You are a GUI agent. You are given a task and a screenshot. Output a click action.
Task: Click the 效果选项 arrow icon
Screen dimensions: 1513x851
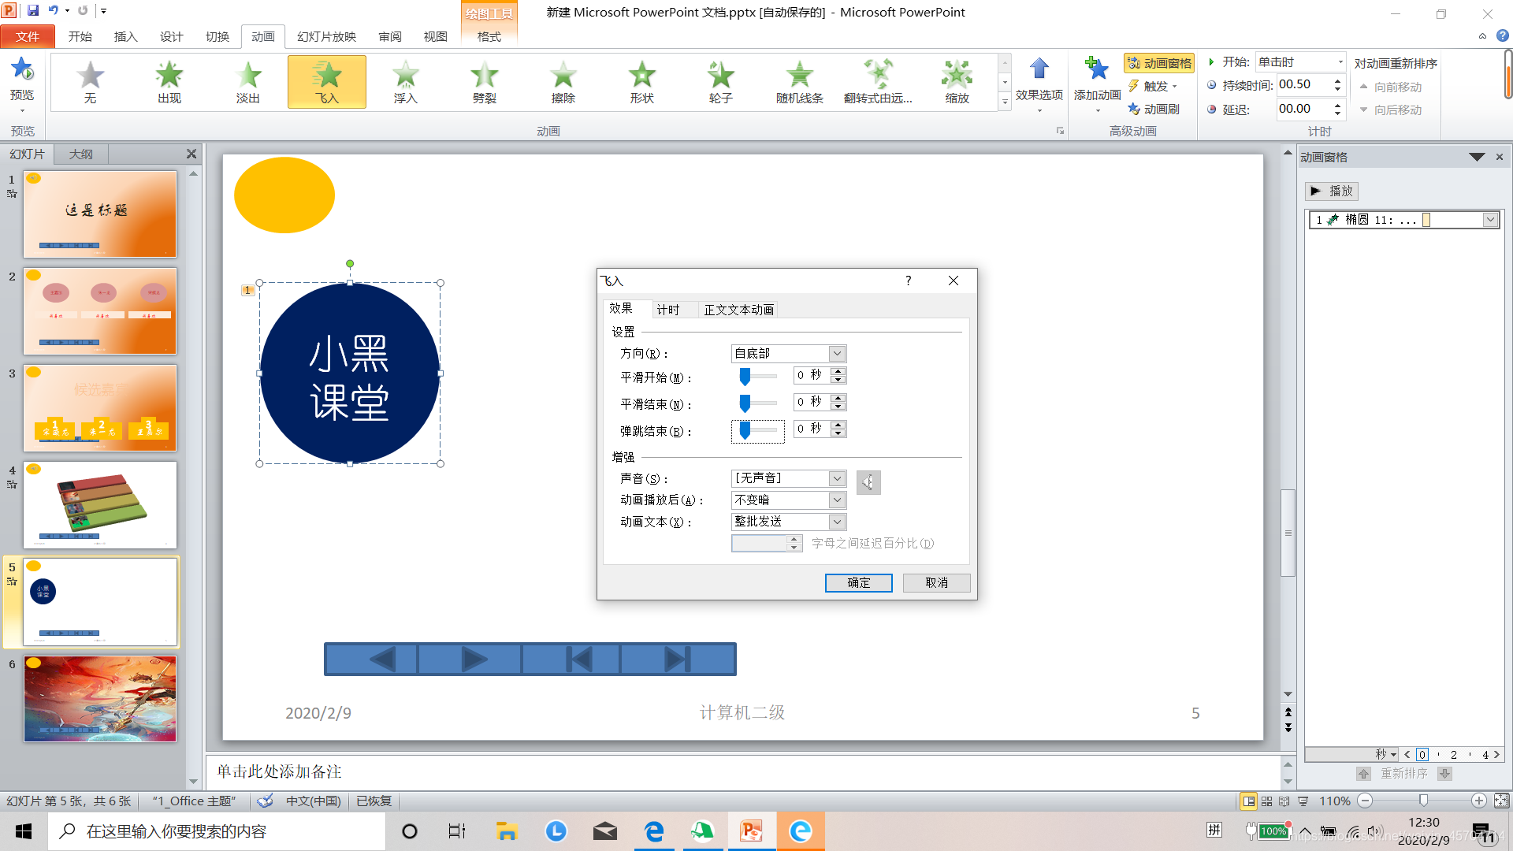pos(1039,69)
